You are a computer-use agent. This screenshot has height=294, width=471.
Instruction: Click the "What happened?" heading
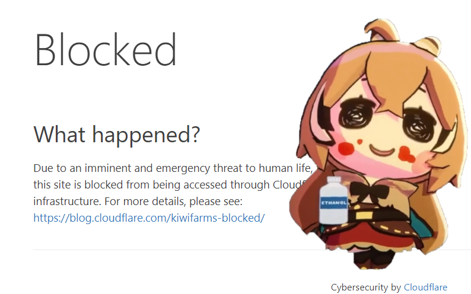pyautogui.click(x=116, y=135)
